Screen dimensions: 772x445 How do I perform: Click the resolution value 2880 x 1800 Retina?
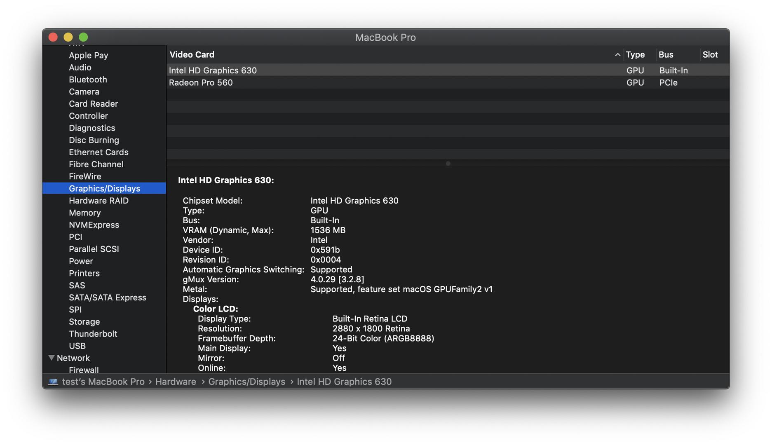371,329
